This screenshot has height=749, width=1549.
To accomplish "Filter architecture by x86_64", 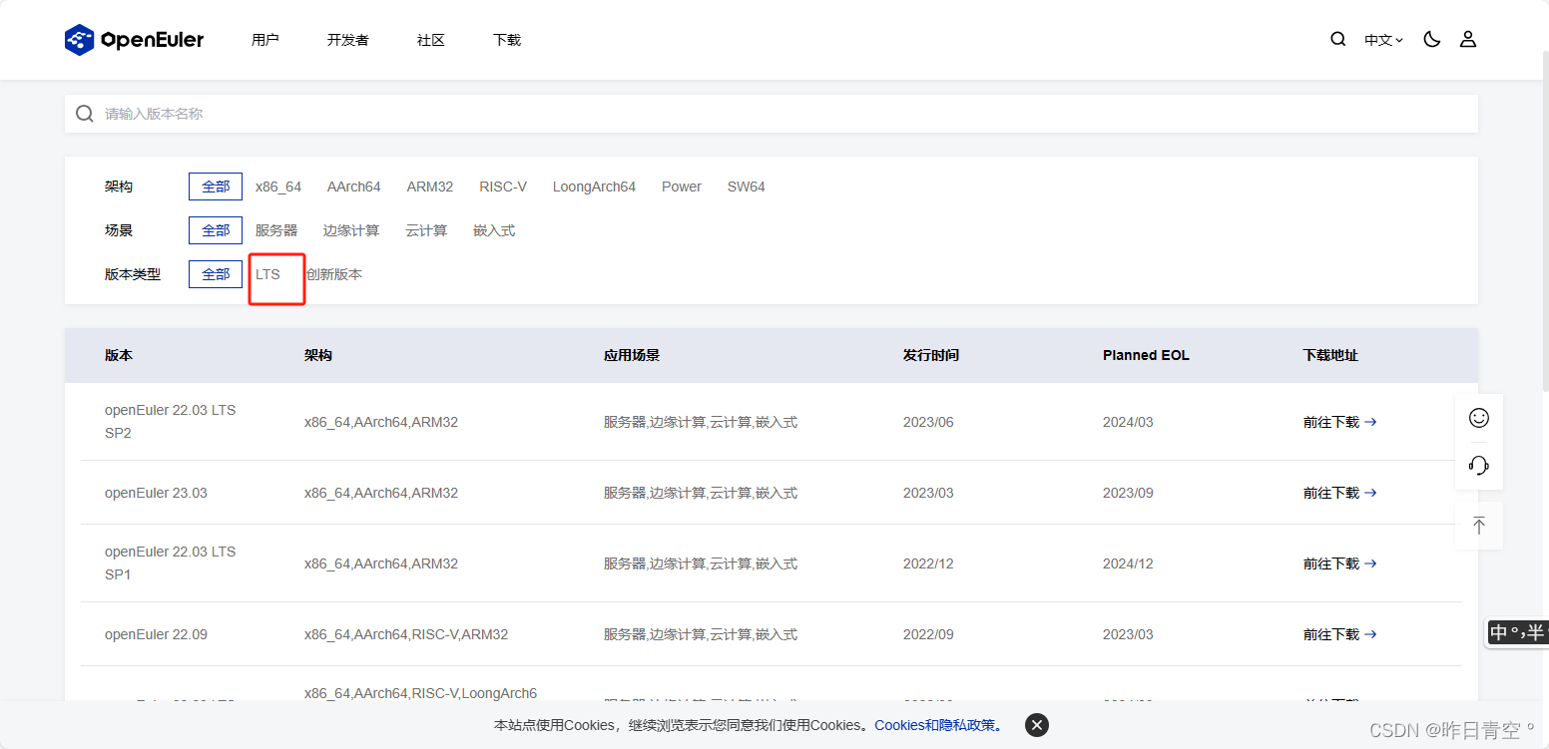I will (278, 187).
